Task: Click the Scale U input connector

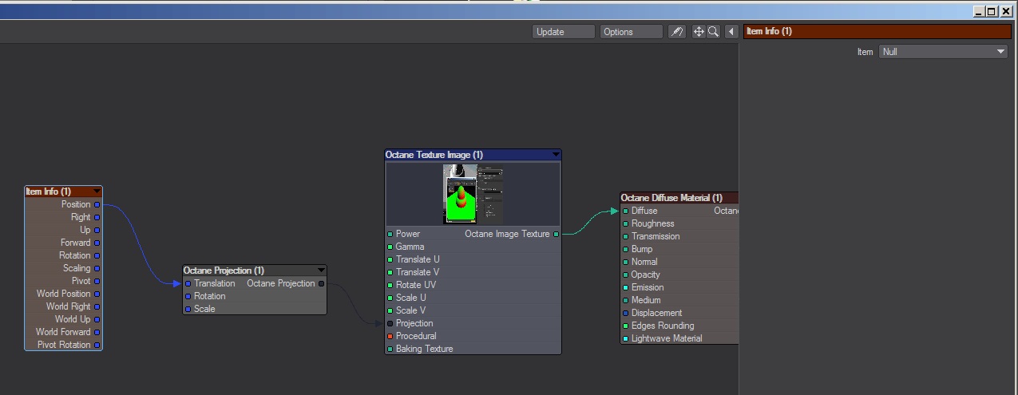Action: tap(390, 298)
